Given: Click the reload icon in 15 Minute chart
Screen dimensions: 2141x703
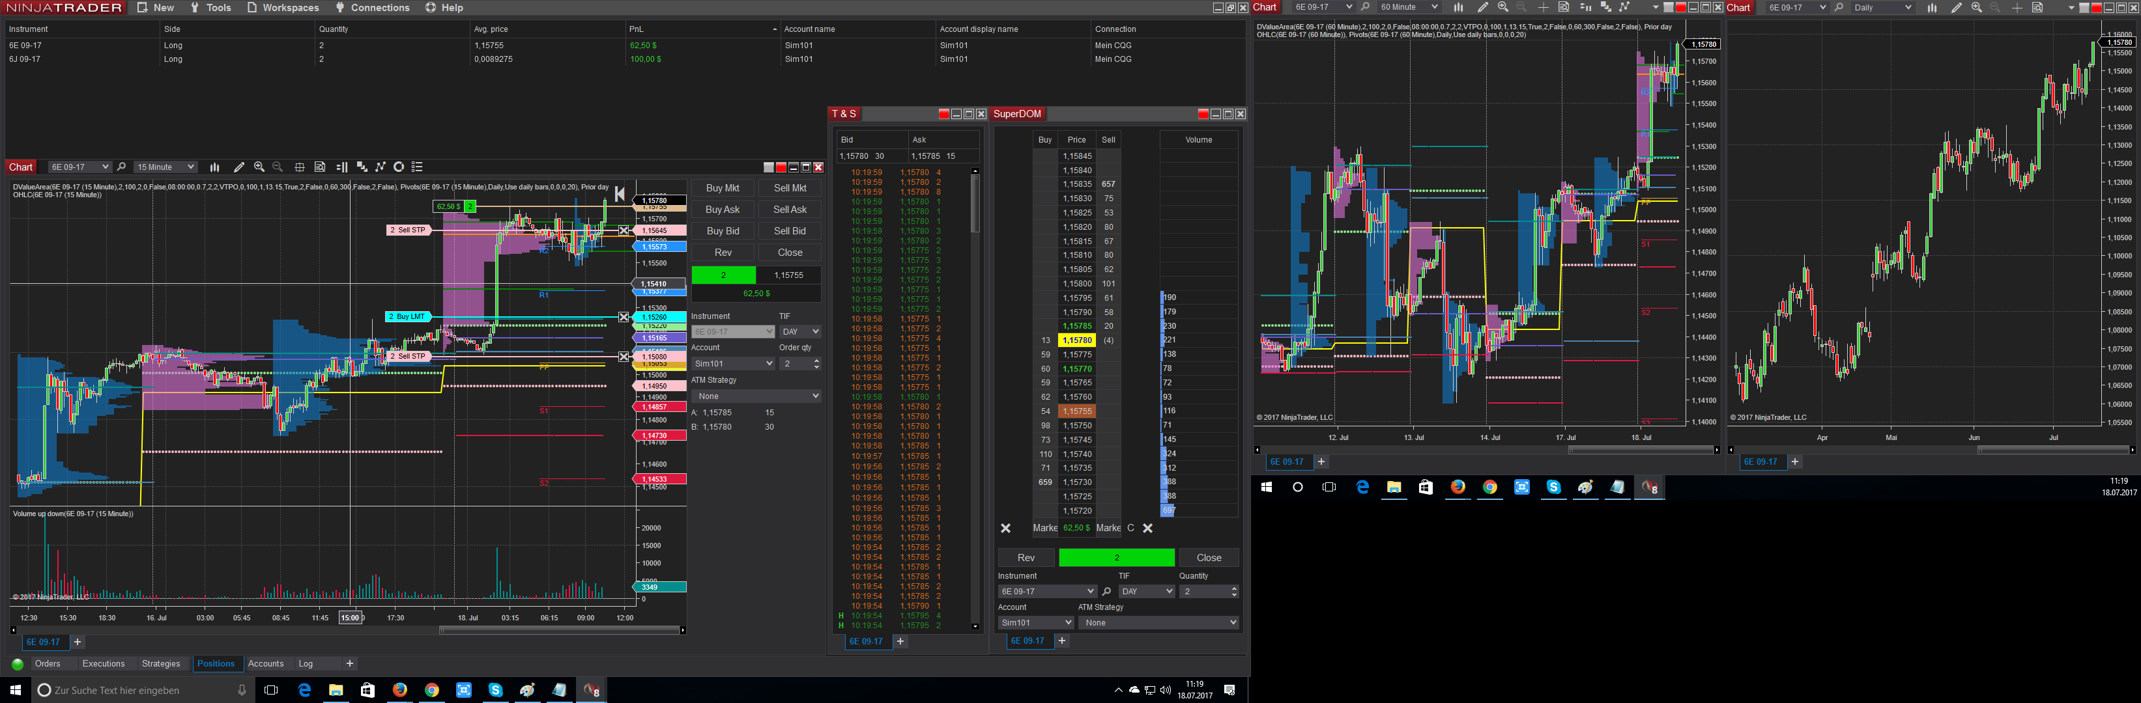Looking at the screenshot, I should click(x=399, y=167).
